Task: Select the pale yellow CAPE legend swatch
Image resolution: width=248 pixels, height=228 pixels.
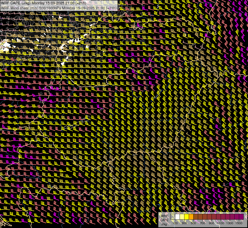Action: [x=182, y=217]
